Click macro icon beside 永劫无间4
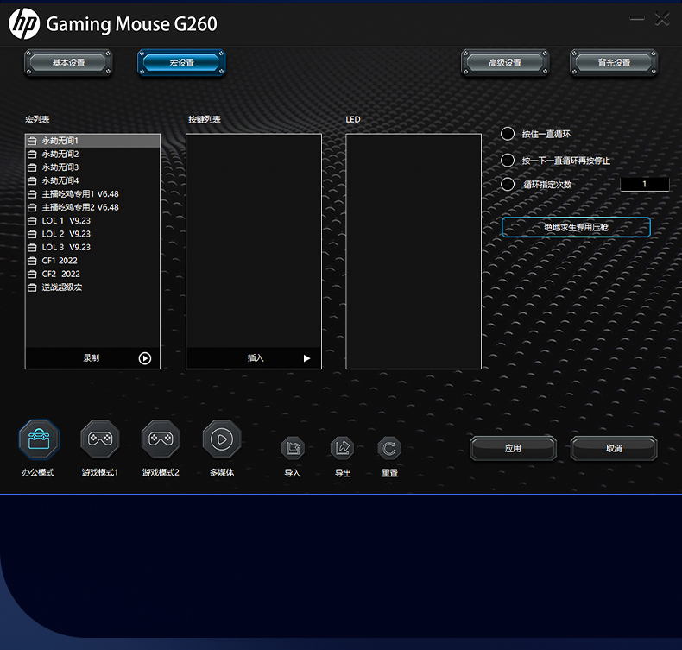This screenshot has height=650, width=682. (x=32, y=181)
